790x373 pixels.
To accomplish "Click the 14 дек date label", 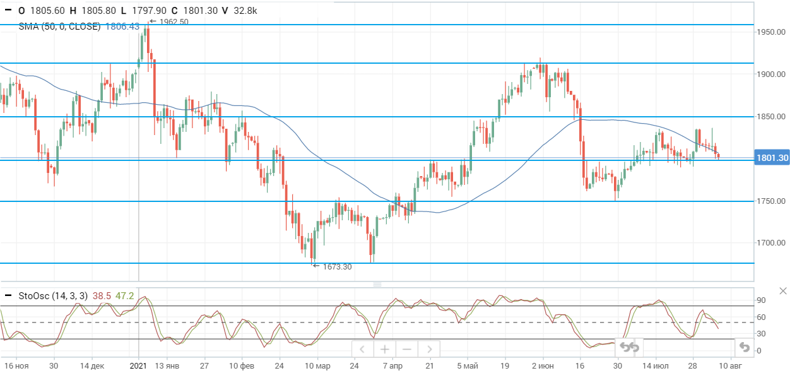I will (92, 365).
